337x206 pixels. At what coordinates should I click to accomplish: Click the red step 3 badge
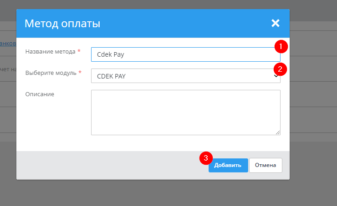point(206,158)
